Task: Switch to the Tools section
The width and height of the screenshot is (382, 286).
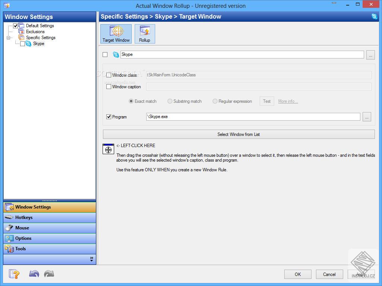Action: (x=50, y=249)
